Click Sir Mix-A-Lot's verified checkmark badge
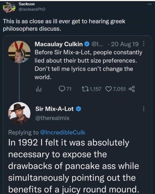The height and width of the screenshot is (194, 155). (x=79, y=109)
